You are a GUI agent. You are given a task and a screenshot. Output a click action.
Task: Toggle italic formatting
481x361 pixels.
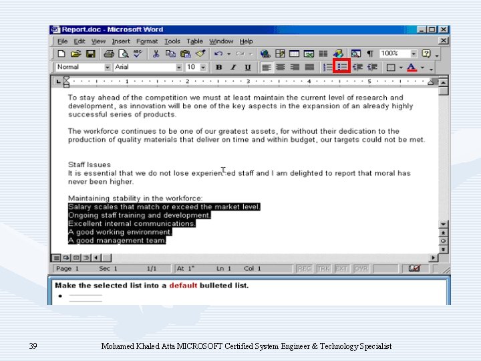click(233, 68)
